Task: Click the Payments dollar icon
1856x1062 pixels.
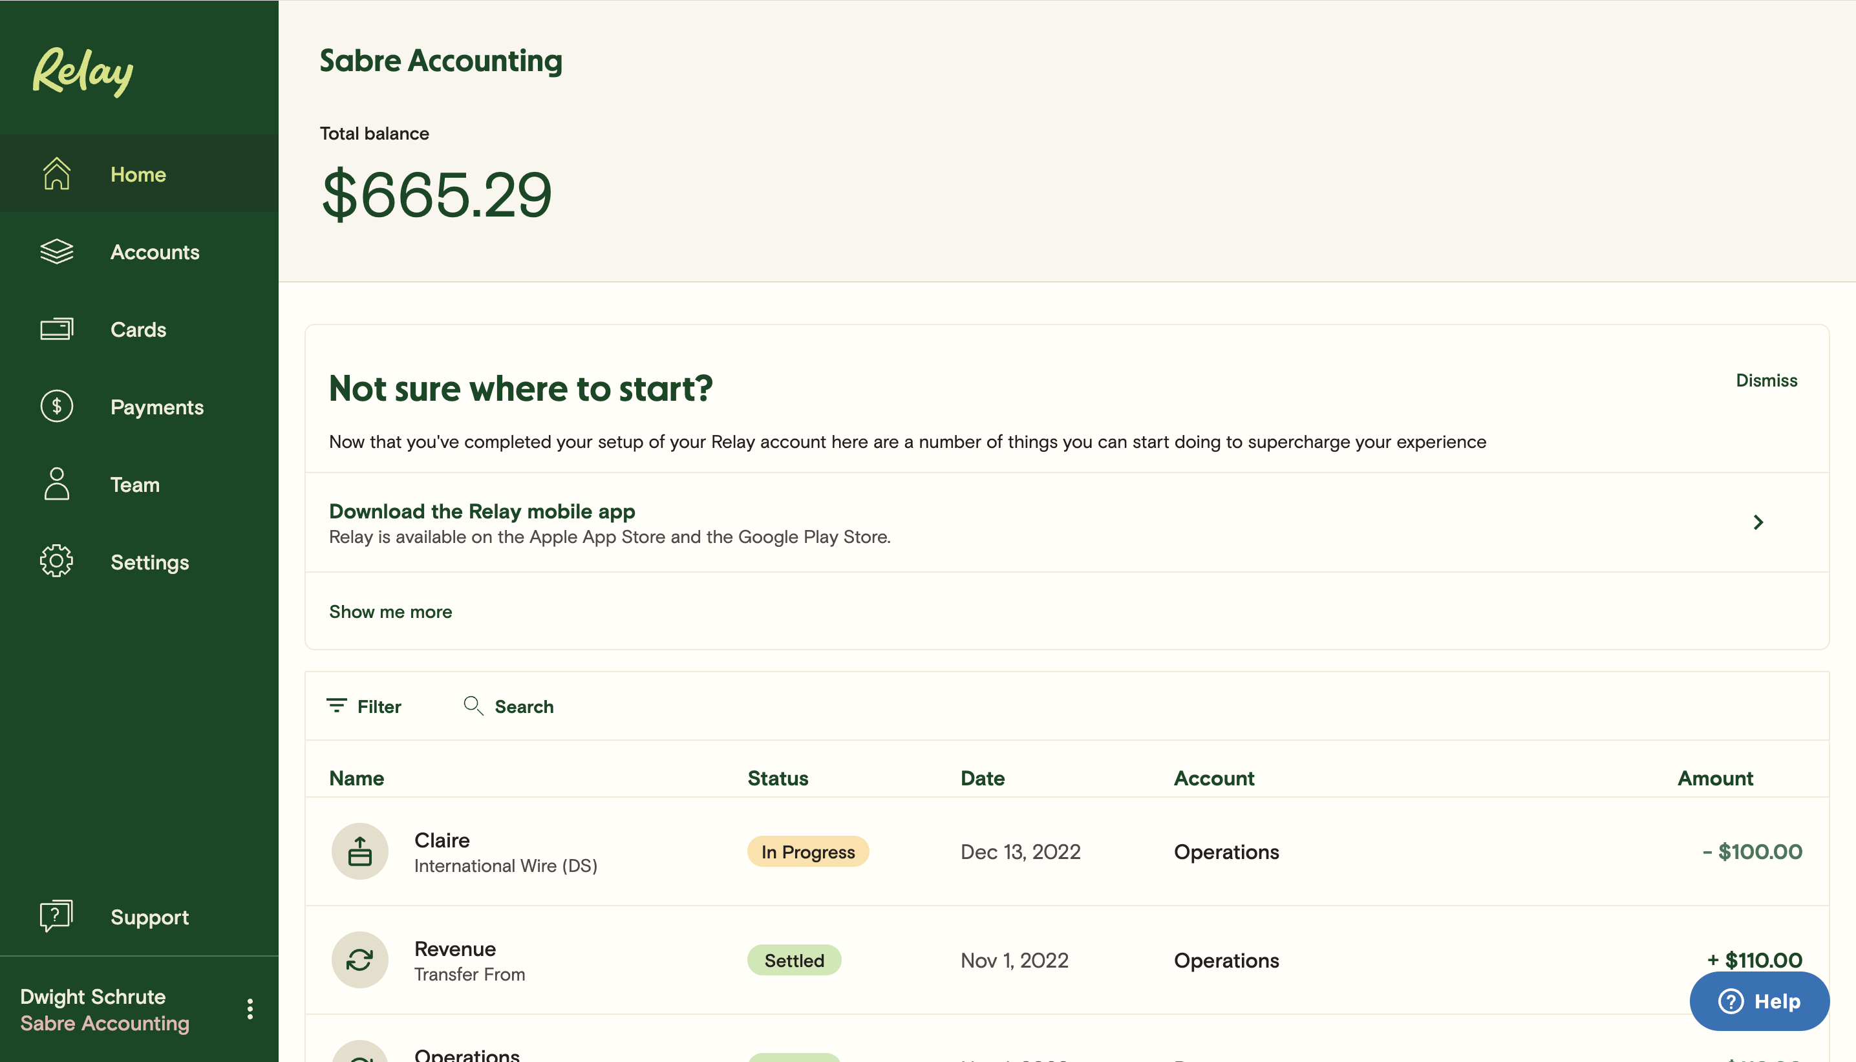Action: [x=56, y=407]
